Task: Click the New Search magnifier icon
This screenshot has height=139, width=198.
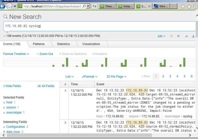Action: [x=5, y=17]
